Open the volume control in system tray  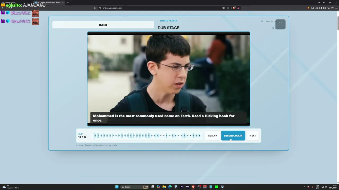click(326, 187)
